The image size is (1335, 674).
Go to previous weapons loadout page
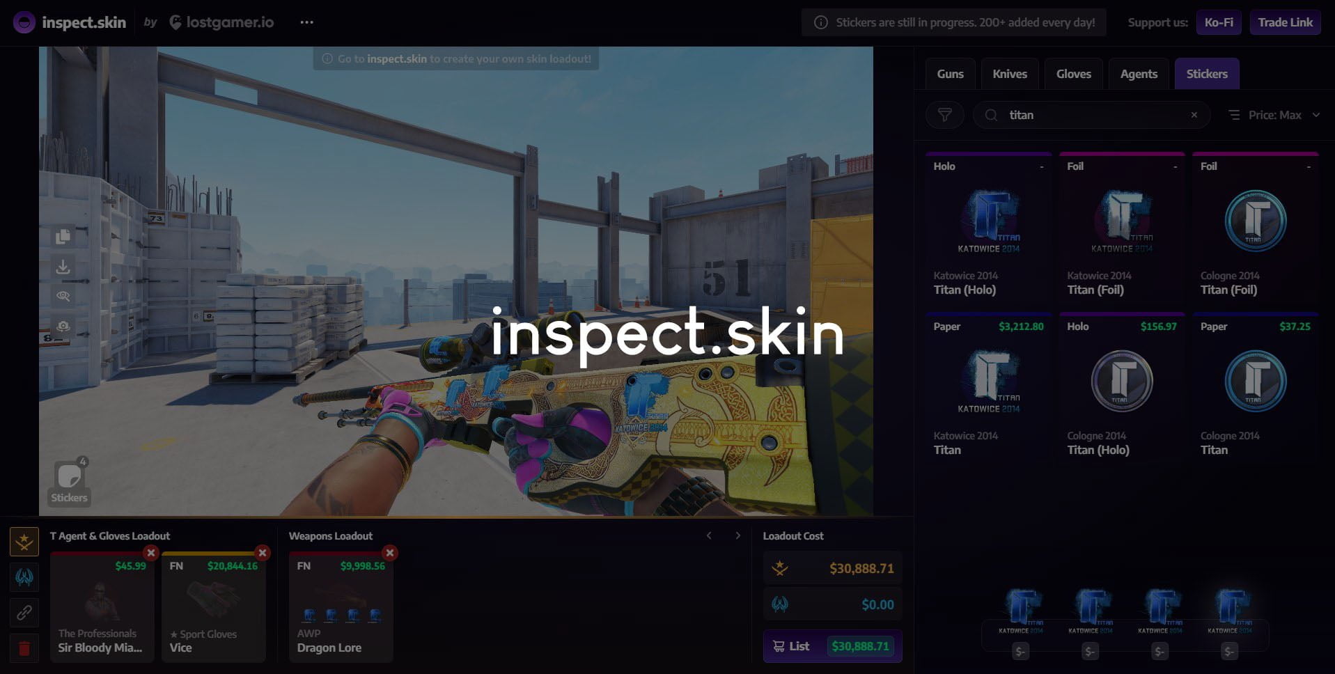709,535
